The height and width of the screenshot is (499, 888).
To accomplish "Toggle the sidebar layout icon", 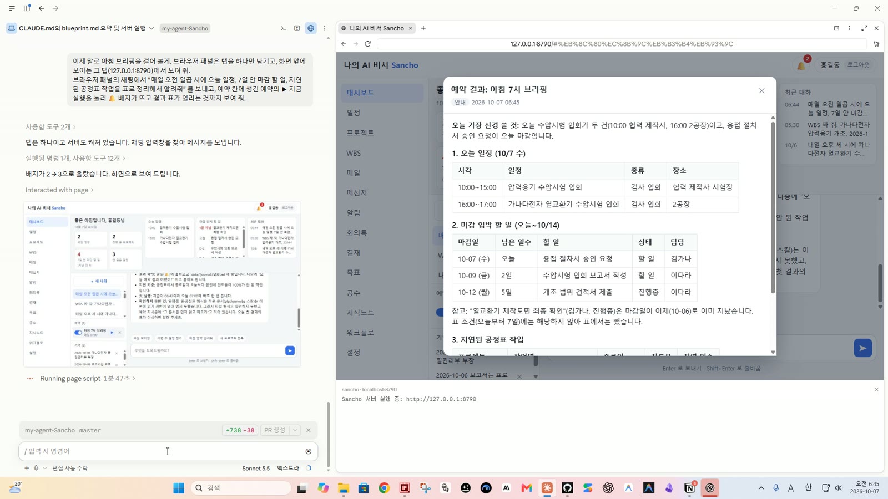I will 27,8.
